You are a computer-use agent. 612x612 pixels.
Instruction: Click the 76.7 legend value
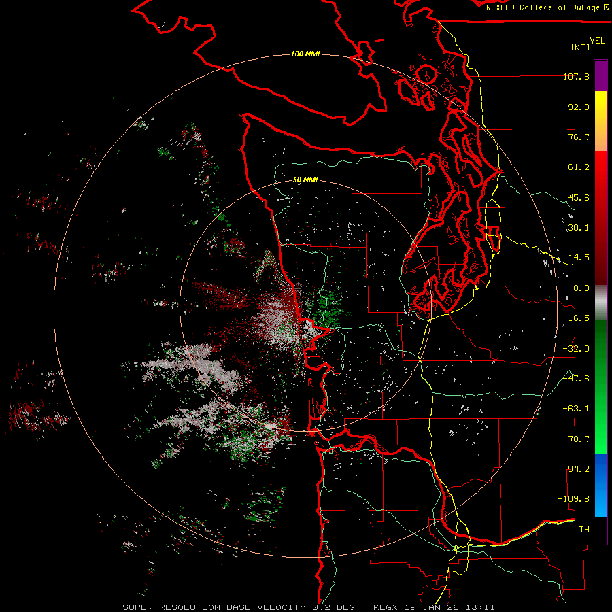579,137
